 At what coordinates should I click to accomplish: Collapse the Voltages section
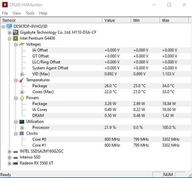(16, 45)
